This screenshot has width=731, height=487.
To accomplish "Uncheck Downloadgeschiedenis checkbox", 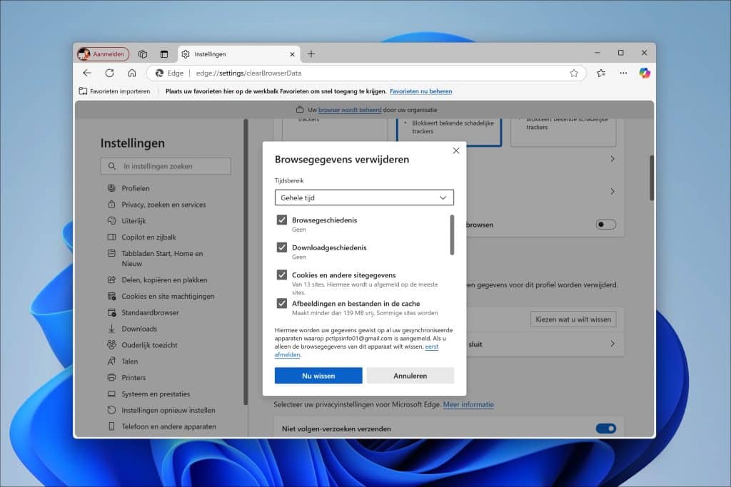I will (x=281, y=247).
